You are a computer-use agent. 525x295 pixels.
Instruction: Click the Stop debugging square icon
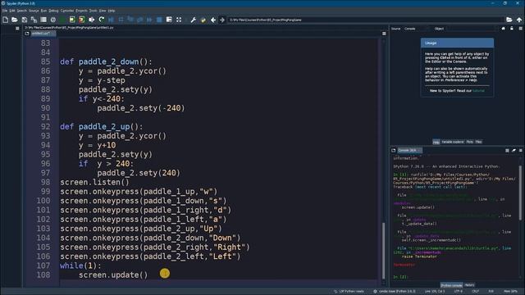point(159,20)
